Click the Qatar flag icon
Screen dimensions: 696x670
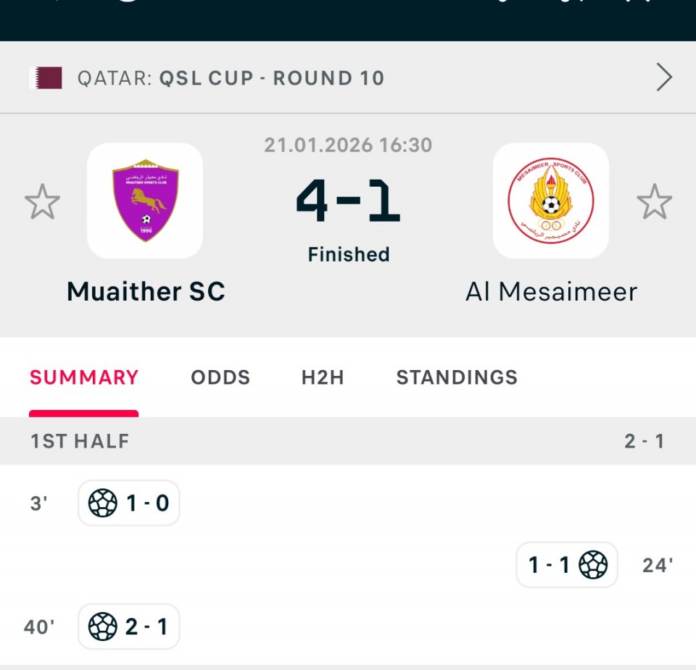click(x=45, y=78)
